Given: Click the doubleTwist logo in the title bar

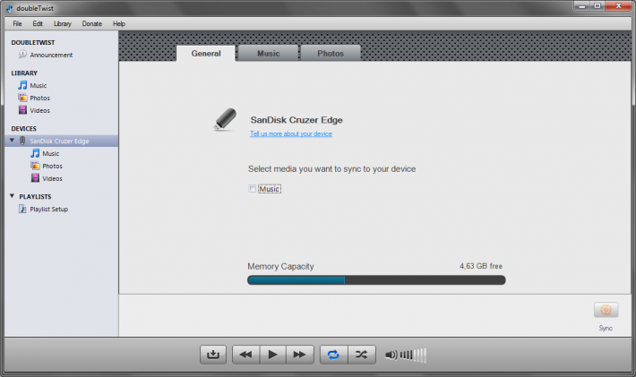Looking at the screenshot, I should 9,8.
